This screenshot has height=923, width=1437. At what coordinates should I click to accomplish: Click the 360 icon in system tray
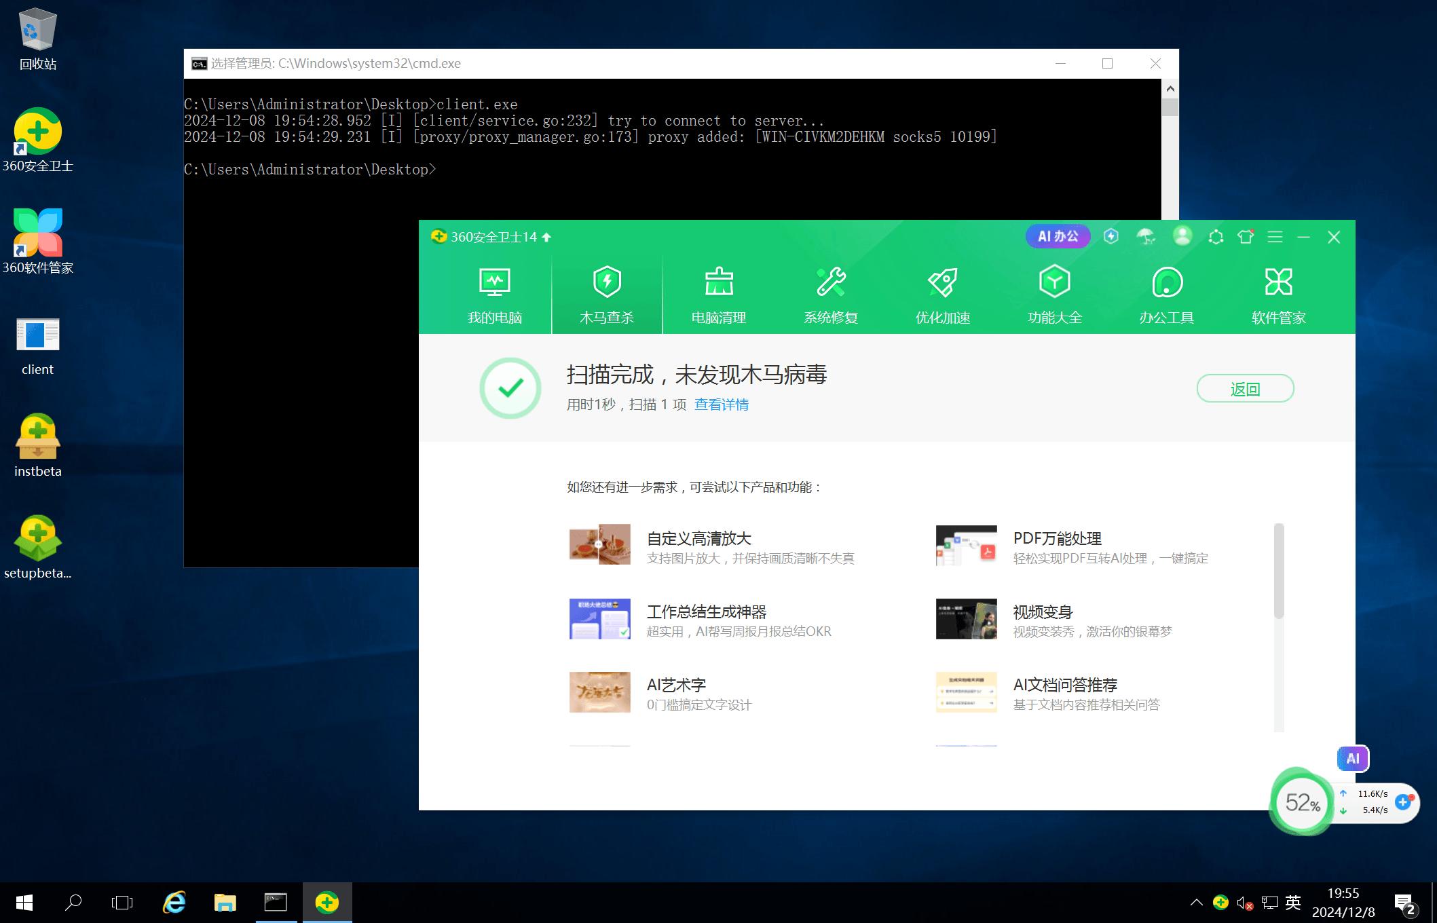point(1220,903)
